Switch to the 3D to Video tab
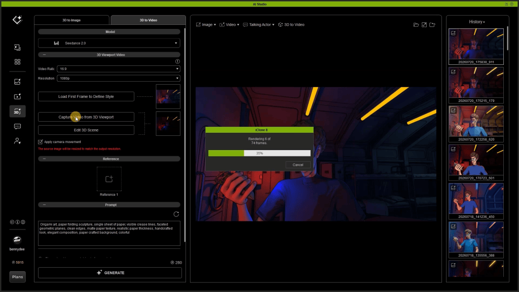 (x=149, y=20)
